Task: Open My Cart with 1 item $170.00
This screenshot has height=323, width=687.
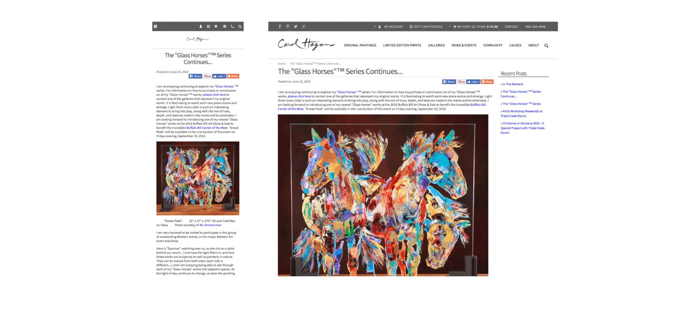Action: [476, 27]
